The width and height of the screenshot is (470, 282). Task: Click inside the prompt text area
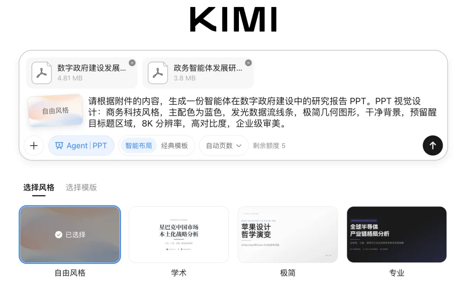[x=262, y=112]
